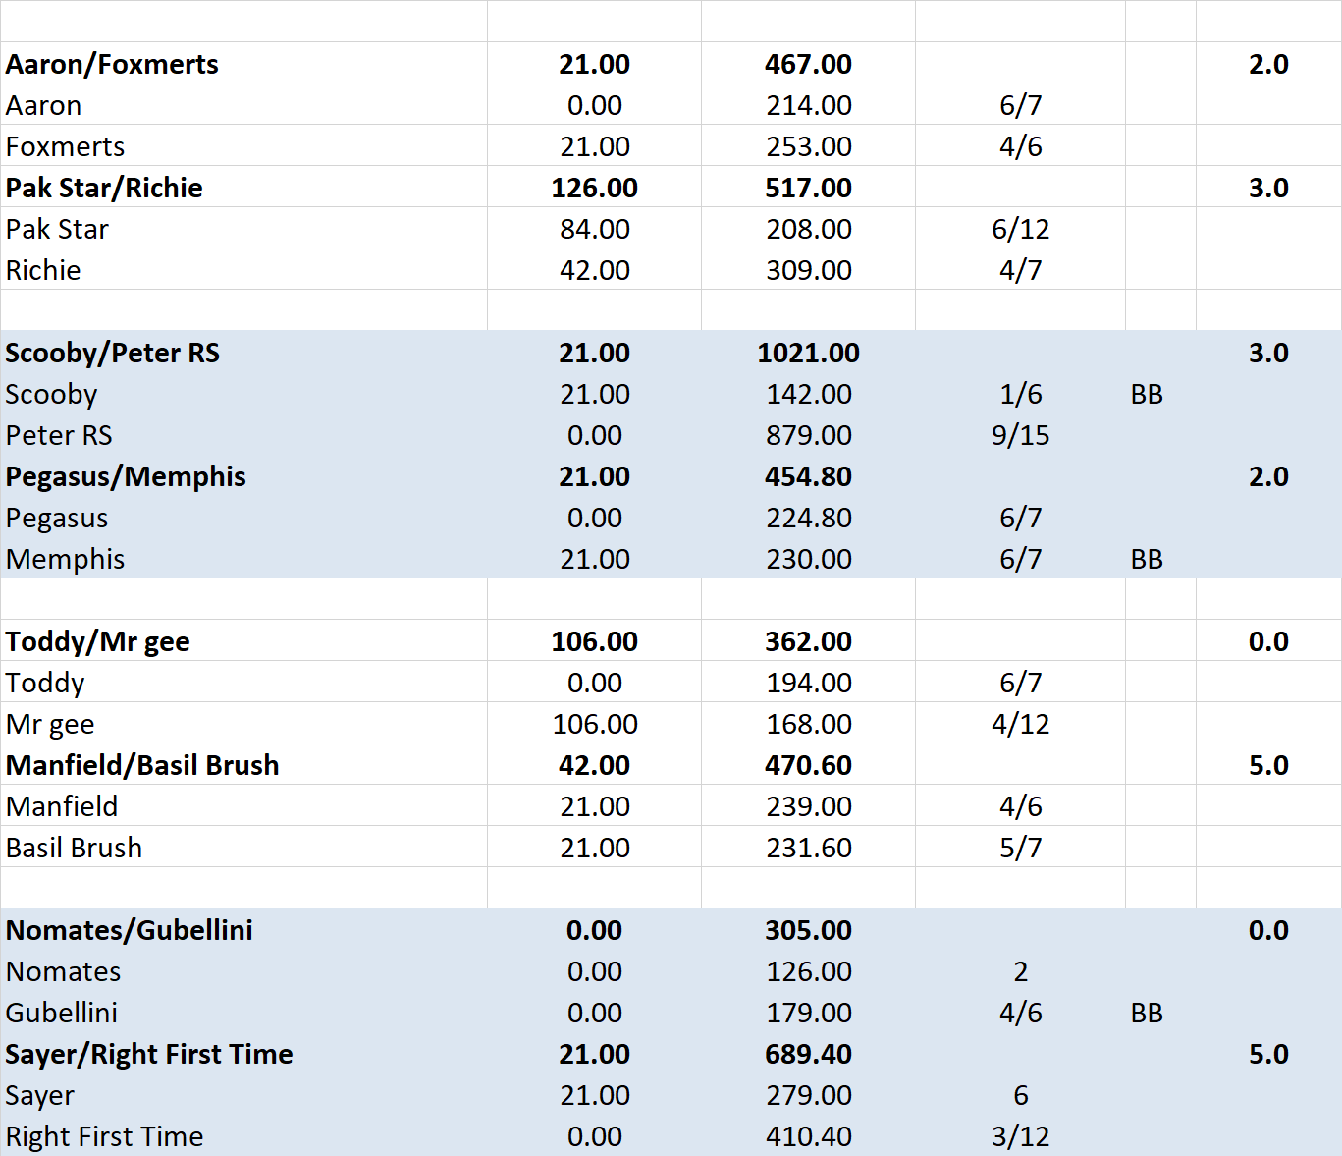
Task: Click the BB cell in Gubellini row
Action: tap(1147, 1013)
